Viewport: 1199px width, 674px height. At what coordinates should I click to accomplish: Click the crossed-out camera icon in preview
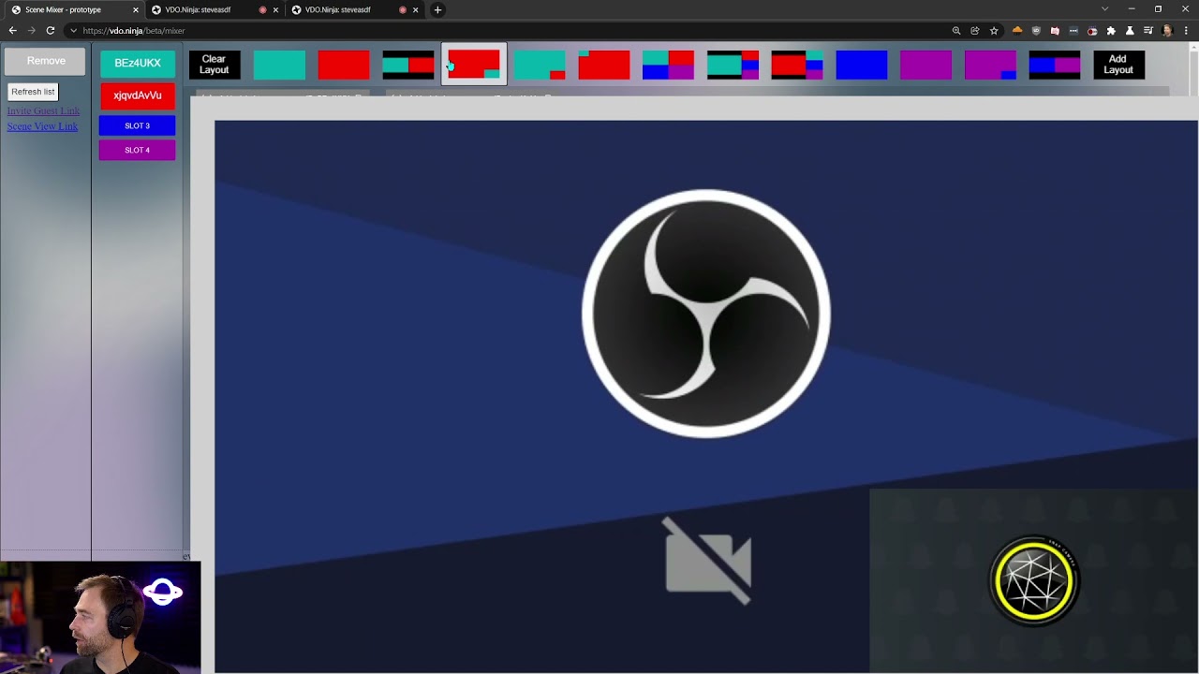[707, 561]
